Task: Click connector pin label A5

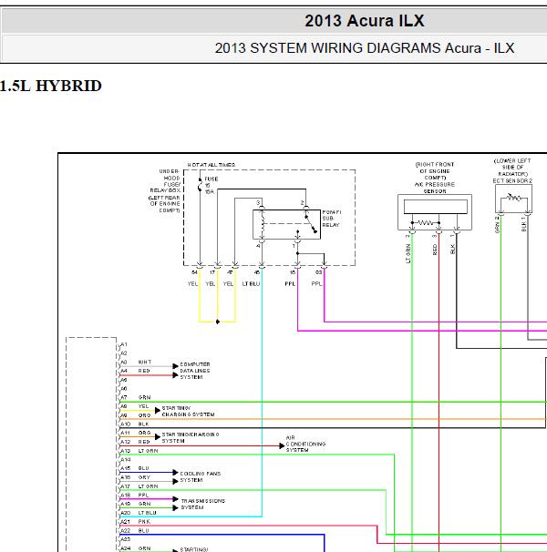Action: (124, 380)
